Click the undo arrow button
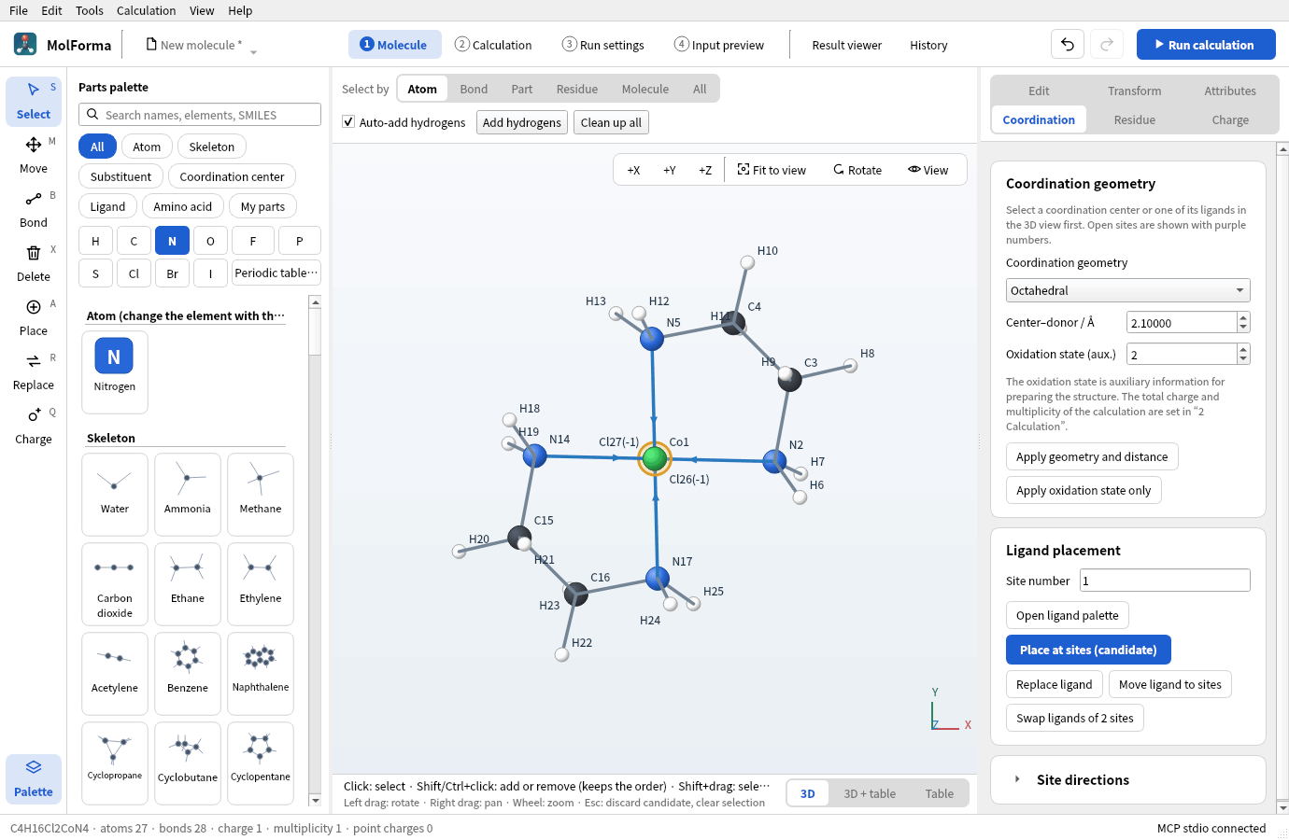This screenshot has width=1289, height=840. point(1068,45)
